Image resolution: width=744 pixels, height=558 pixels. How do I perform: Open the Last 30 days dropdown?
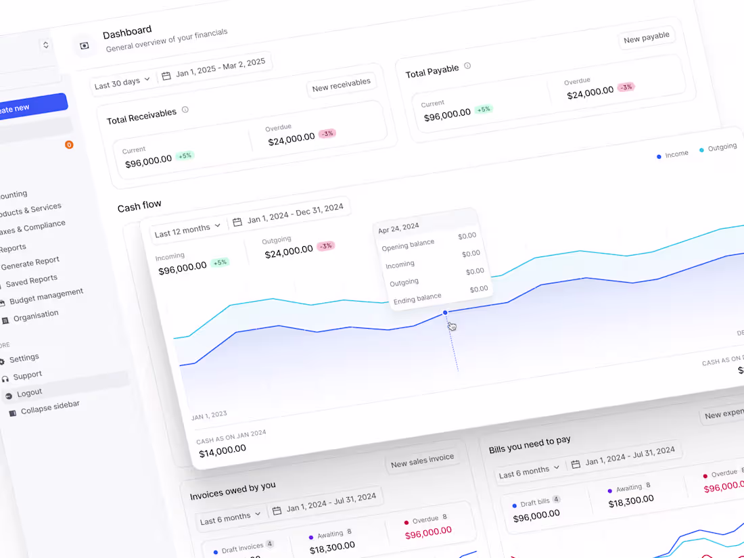pyautogui.click(x=122, y=82)
